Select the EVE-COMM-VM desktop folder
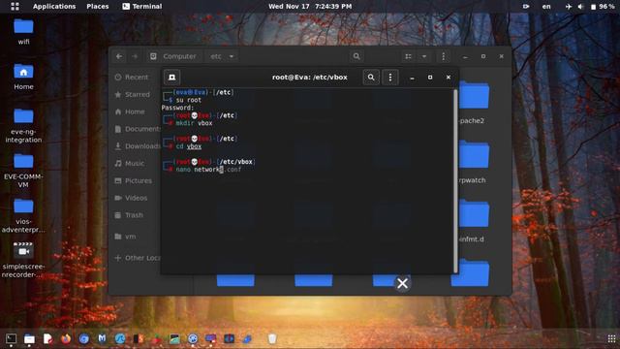Image resolution: width=620 pixels, height=349 pixels. pos(23,171)
